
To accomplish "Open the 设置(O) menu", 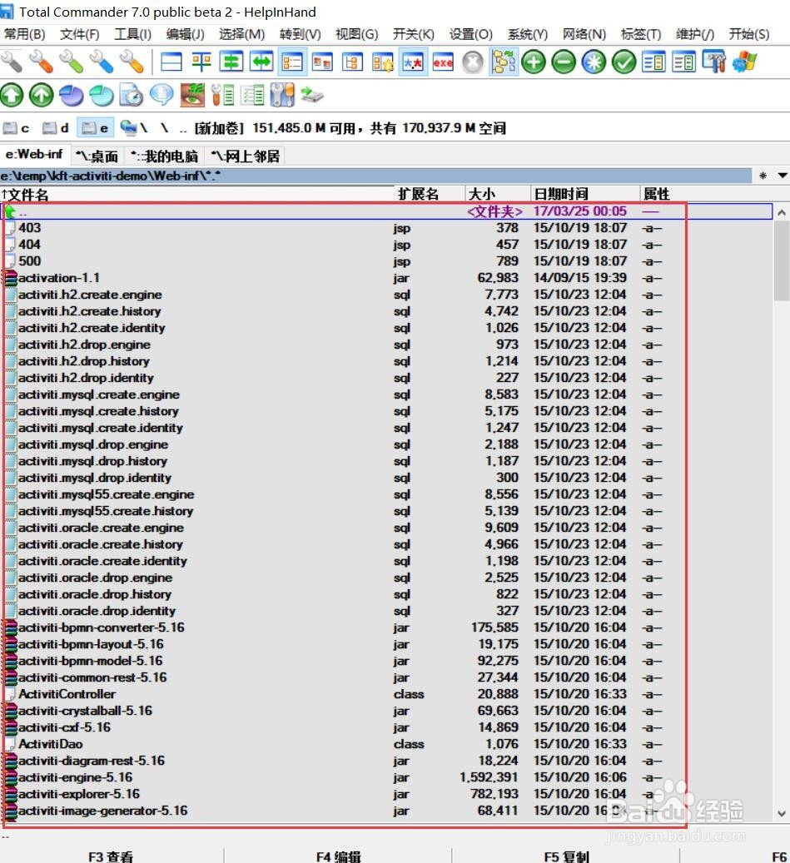I will 470,34.
